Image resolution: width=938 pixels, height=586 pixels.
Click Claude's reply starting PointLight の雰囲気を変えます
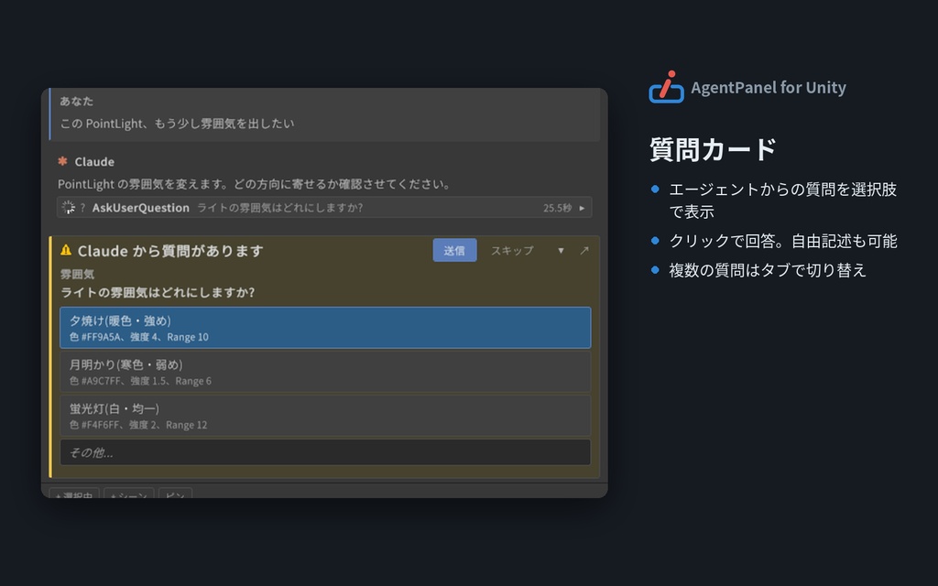coord(255,184)
